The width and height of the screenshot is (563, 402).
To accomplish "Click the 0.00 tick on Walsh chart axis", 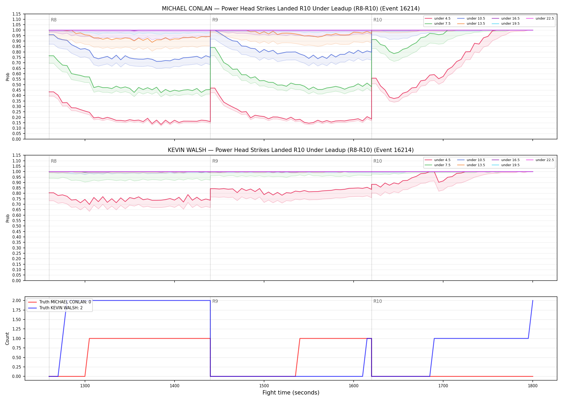I will pos(17,281).
